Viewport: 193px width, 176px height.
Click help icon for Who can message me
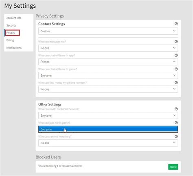coord(176,42)
